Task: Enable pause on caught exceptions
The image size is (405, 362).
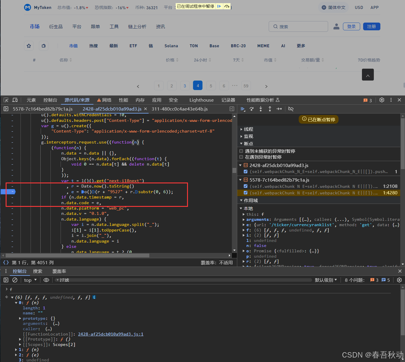Action: click(x=241, y=157)
